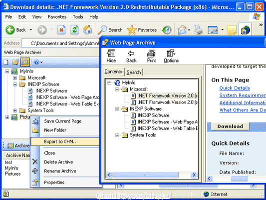The width and height of the screenshot is (266, 200).
Task: Click the IE Refresh toolbar icon
Action: click(74, 30)
